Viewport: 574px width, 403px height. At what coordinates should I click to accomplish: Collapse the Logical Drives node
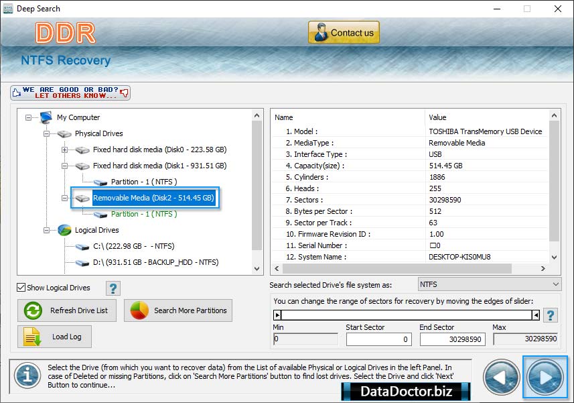click(x=46, y=231)
